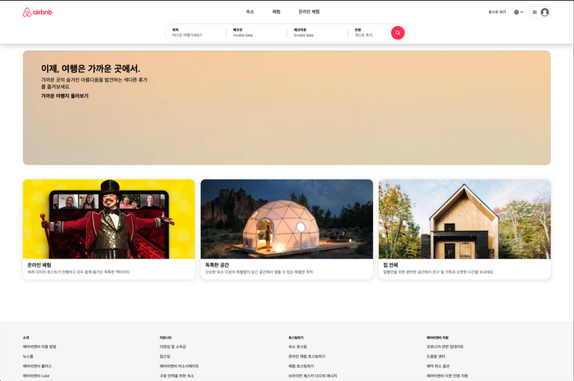The image size is (574, 381).
Task: Click the 호스트 되기 link
Action: [497, 12]
